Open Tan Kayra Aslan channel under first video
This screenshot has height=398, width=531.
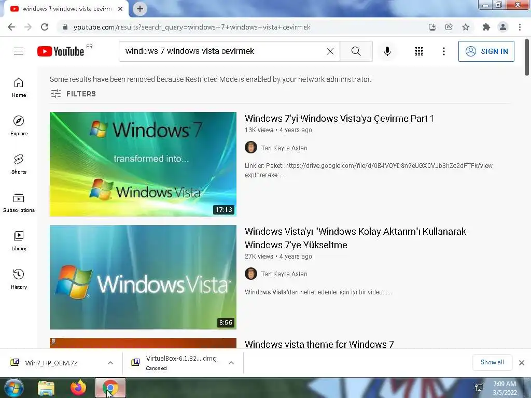pos(284,148)
